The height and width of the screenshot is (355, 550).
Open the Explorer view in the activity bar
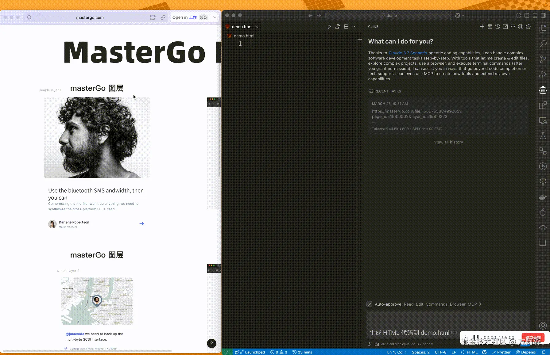[543, 29]
